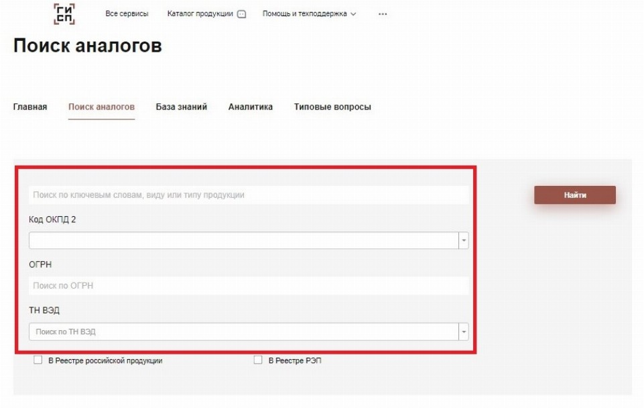Open the Типовые вопросы tab

pos(332,107)
